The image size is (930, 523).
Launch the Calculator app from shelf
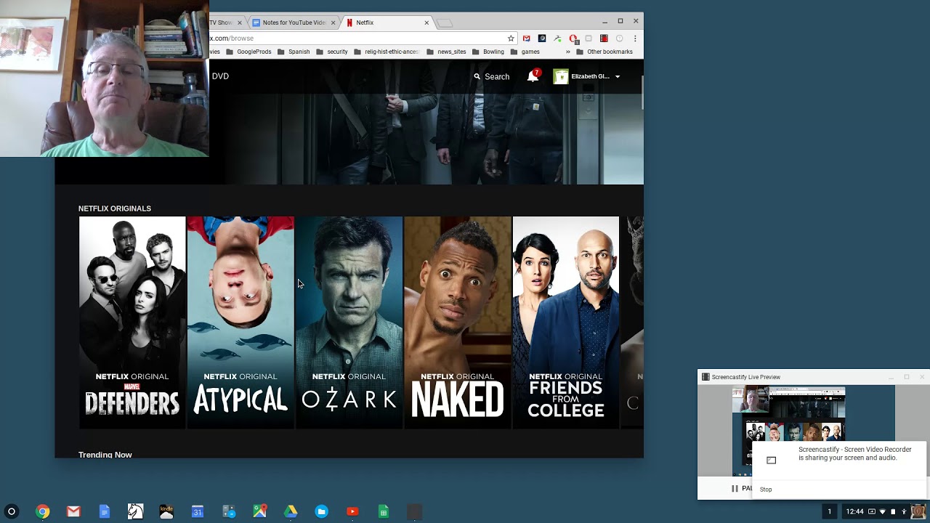click(229, 511)
